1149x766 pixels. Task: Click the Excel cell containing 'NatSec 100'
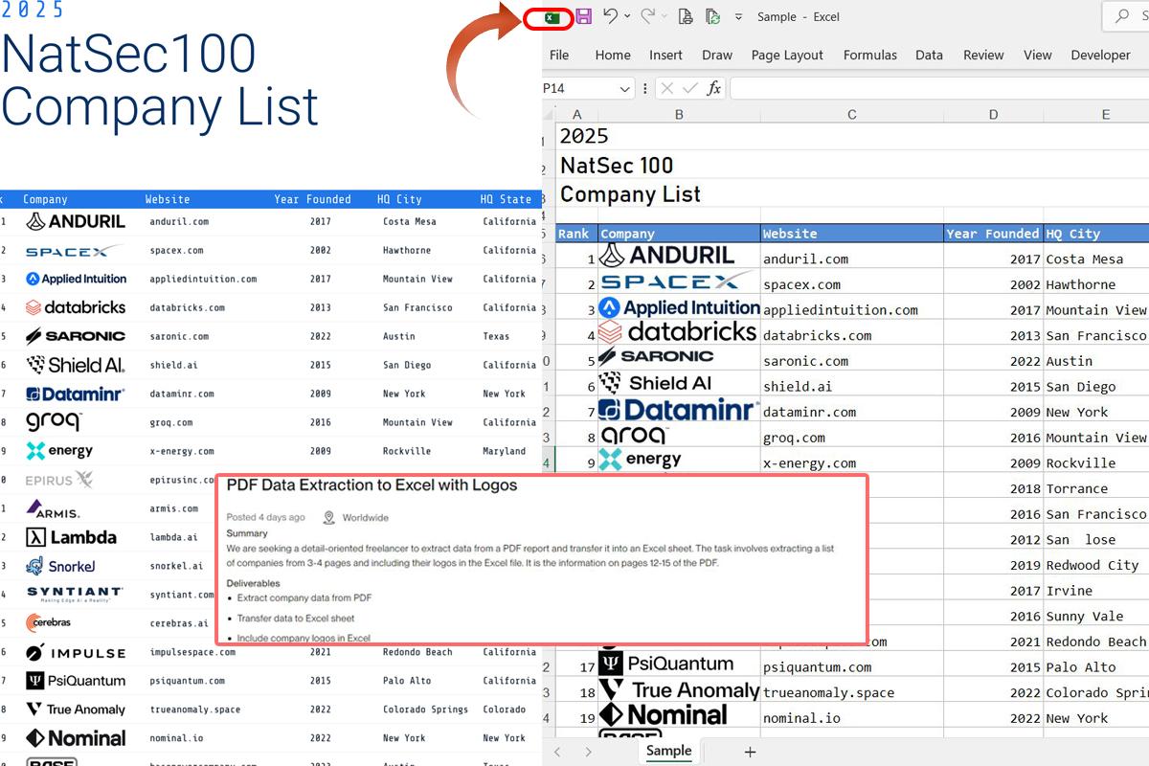[x=617, y=166]
